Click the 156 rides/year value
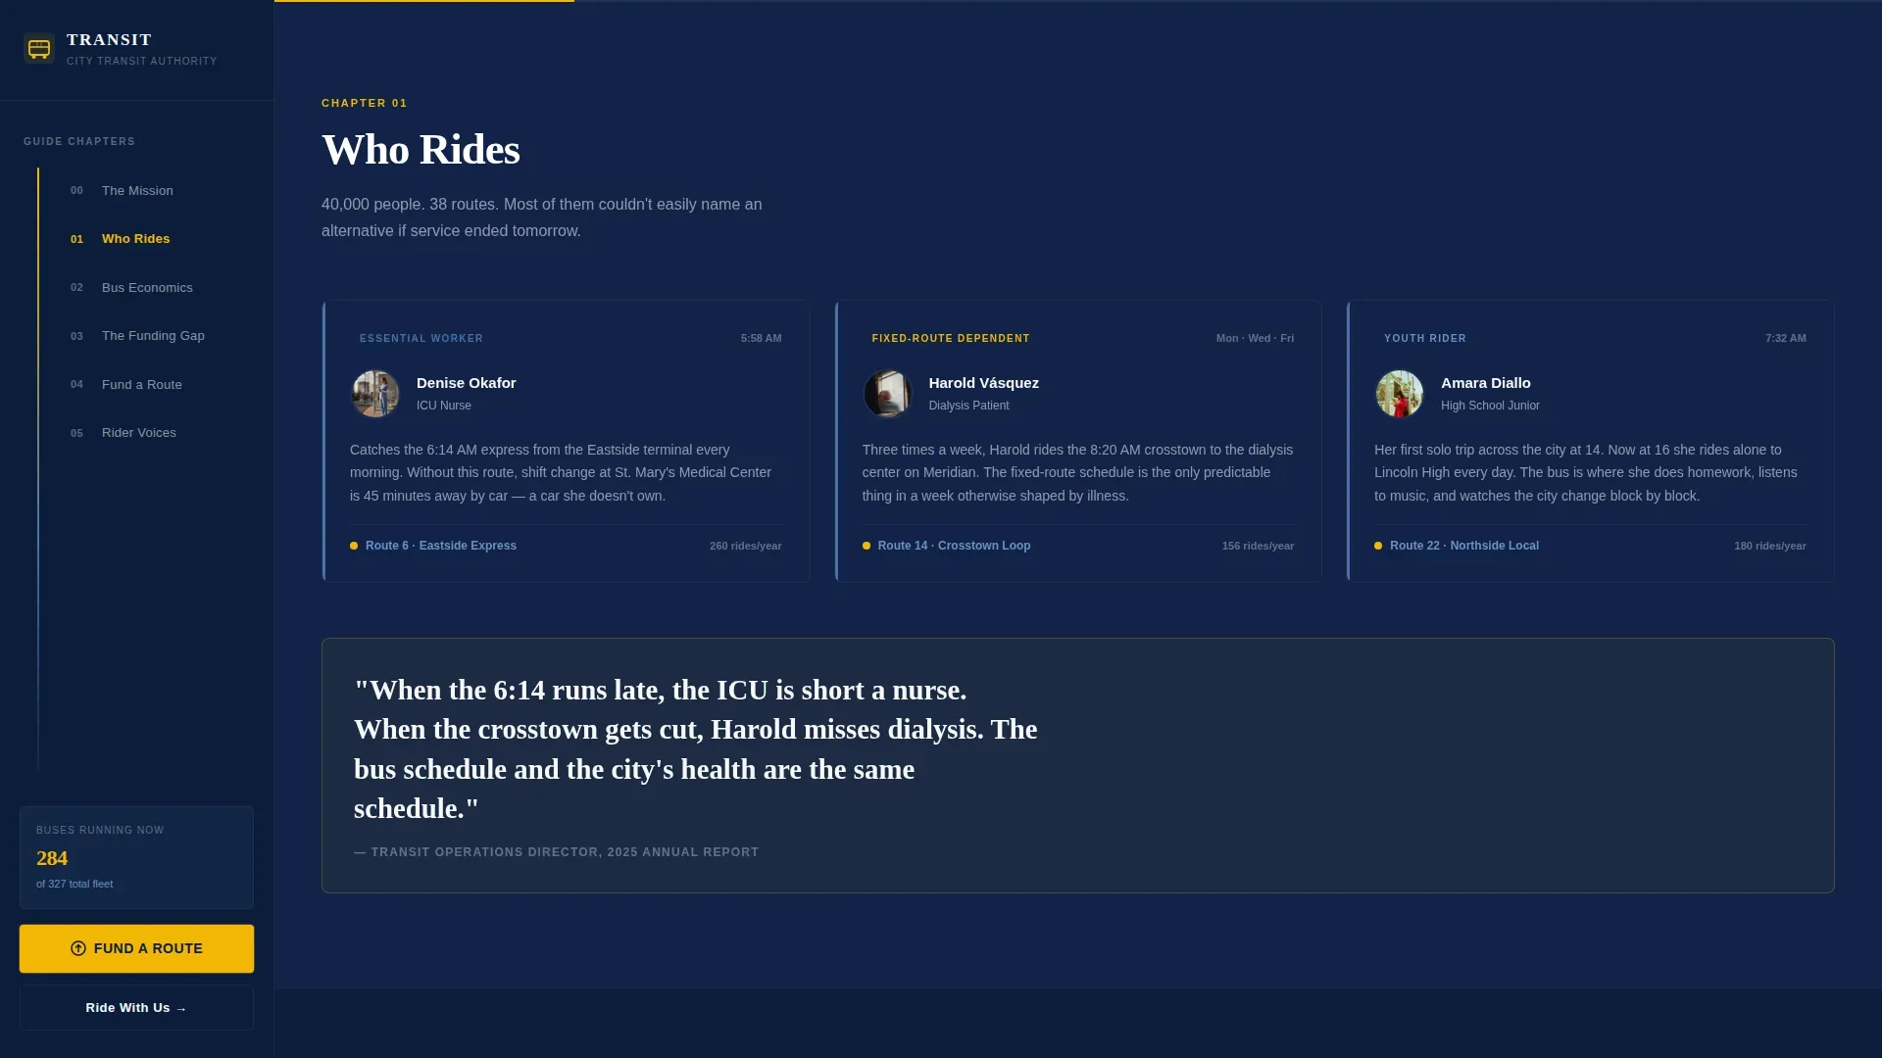Screen dimensions: 1882x1058 pos(1258,547)
